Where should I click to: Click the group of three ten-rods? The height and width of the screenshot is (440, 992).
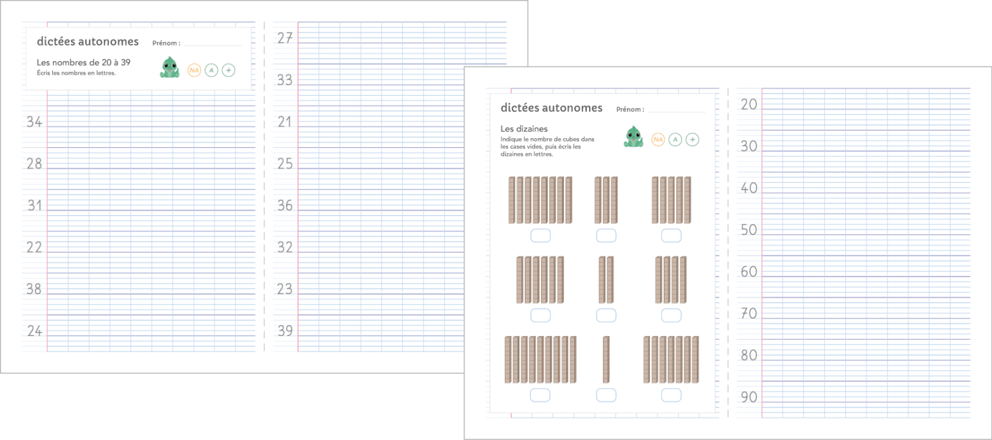tap(606, 200)
